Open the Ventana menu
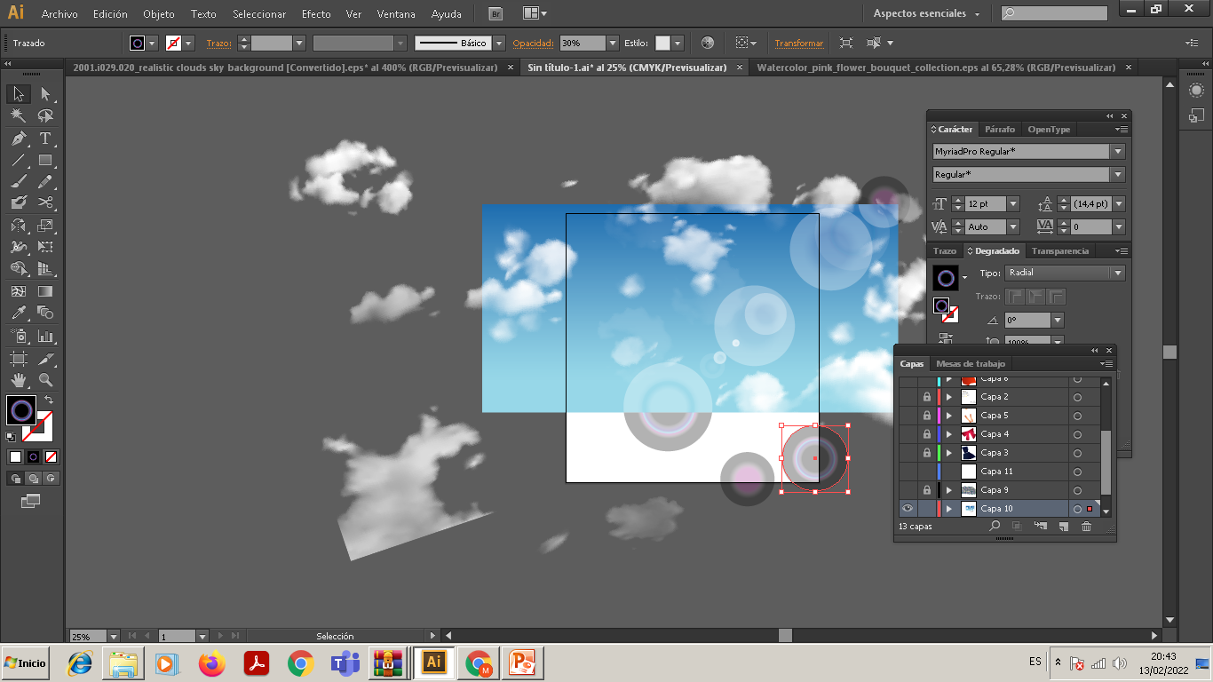The image size is (1213, 682). tap(396, 14)
